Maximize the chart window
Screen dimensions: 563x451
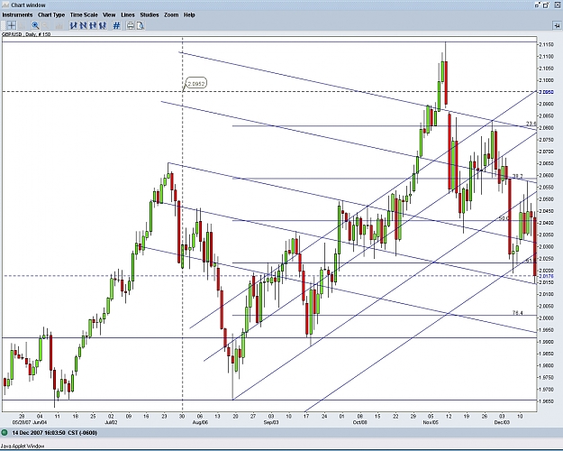(547, 5)
